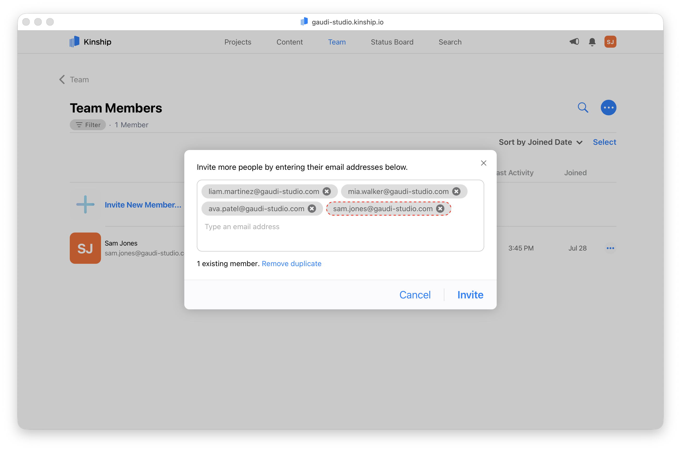681x451 pixels.
Task: Click the Kinship logo
Action: point(90,42)
